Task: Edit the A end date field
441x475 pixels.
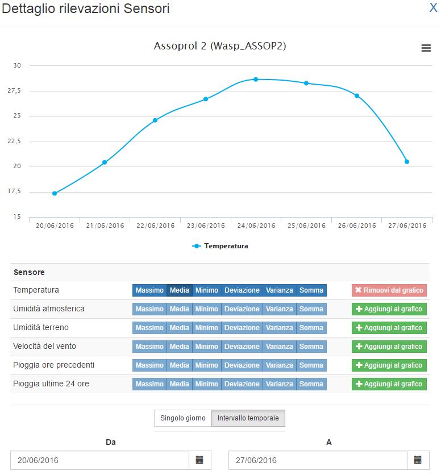Action: (x=318, y=460)
